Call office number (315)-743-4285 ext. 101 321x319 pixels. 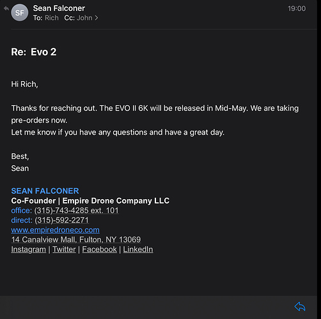point(76,211)
